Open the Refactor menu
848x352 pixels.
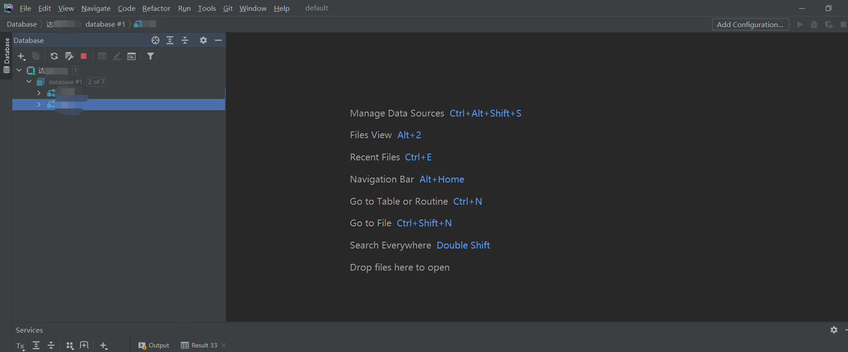(156, 8)
